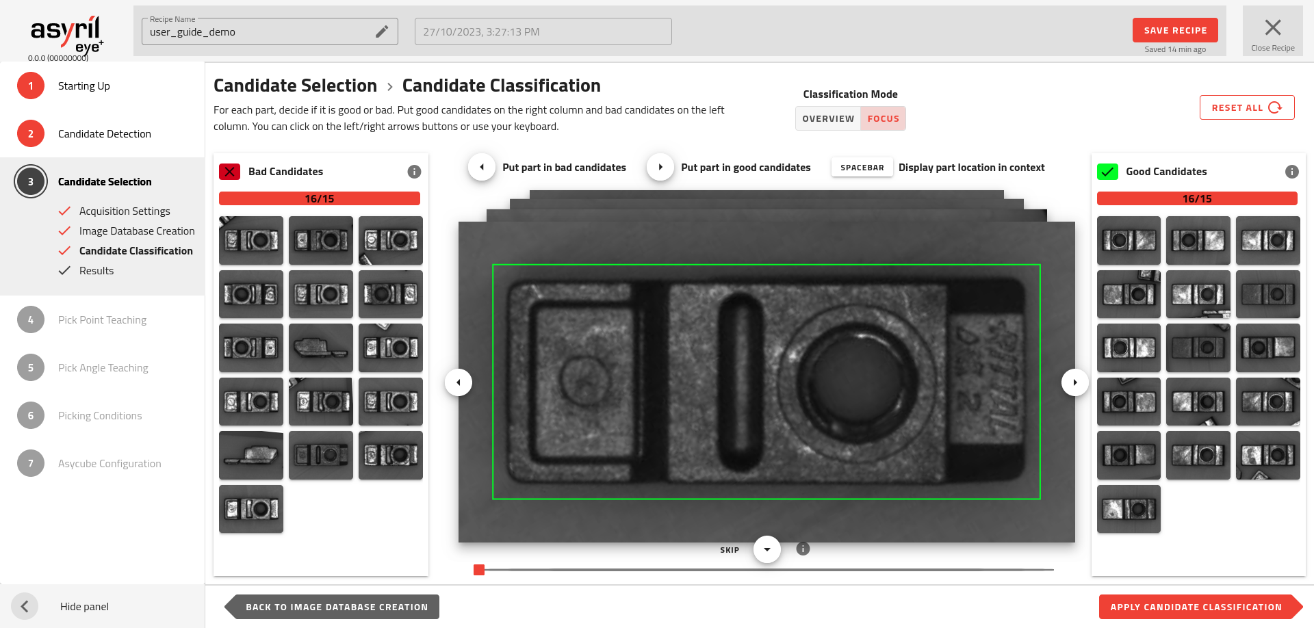Image resolution: width=1314 pixels, height=628 pixels.
Task: Open the Results sub-step
Action: tap(96, 271)
